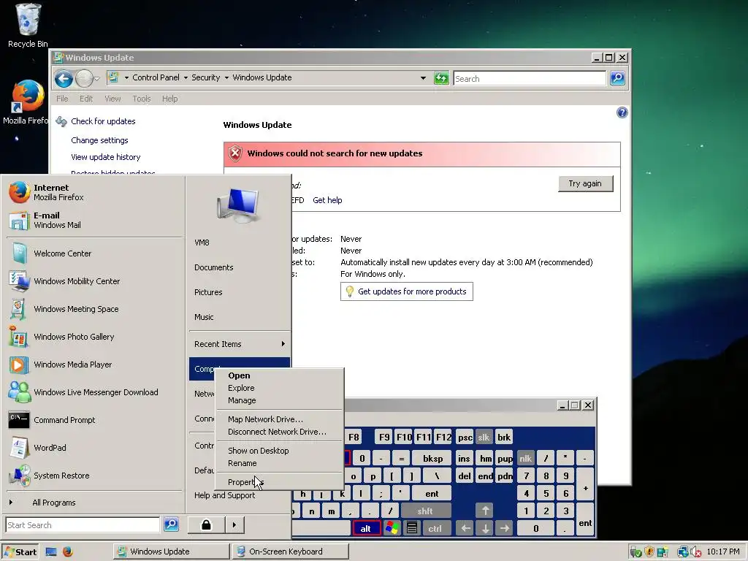Open WordPad from Start menu

pyautogui.click(x=94, y=448)
